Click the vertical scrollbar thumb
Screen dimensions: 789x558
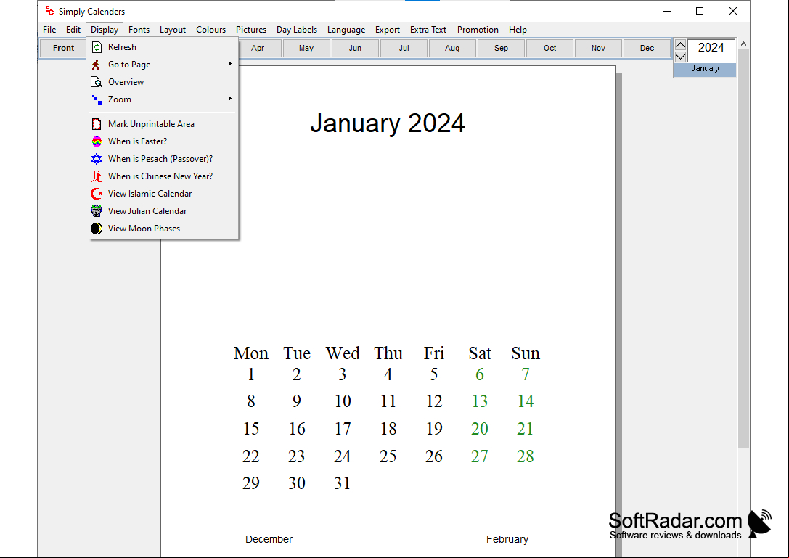coord(743,249)
